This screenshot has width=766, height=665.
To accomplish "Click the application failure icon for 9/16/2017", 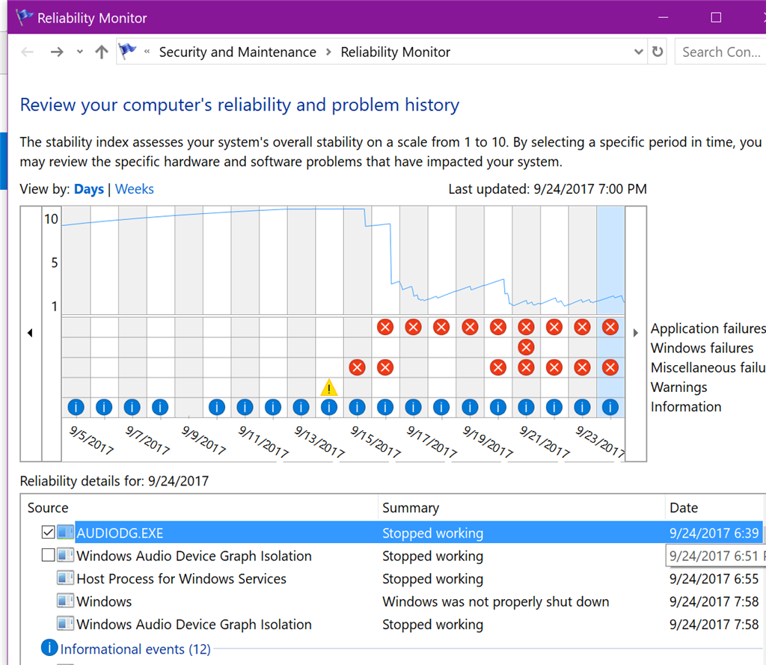I will [x=385, y=327].
